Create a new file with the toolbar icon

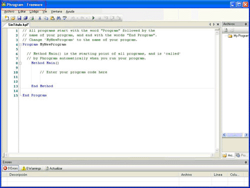tap(6, 18)
